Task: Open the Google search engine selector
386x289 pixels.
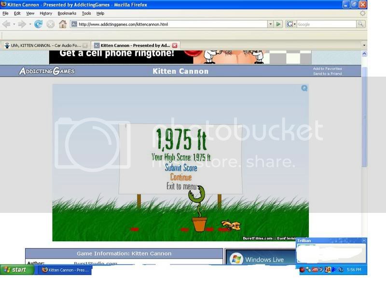Action: point(291,24)
